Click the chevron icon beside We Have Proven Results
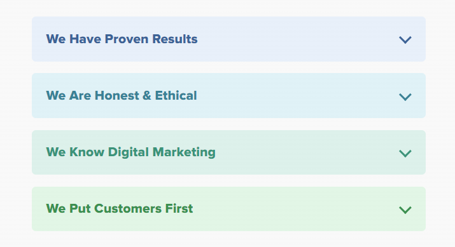Viewport: 455px width, 247px height. pyautogui.click(x=405, y=39)
